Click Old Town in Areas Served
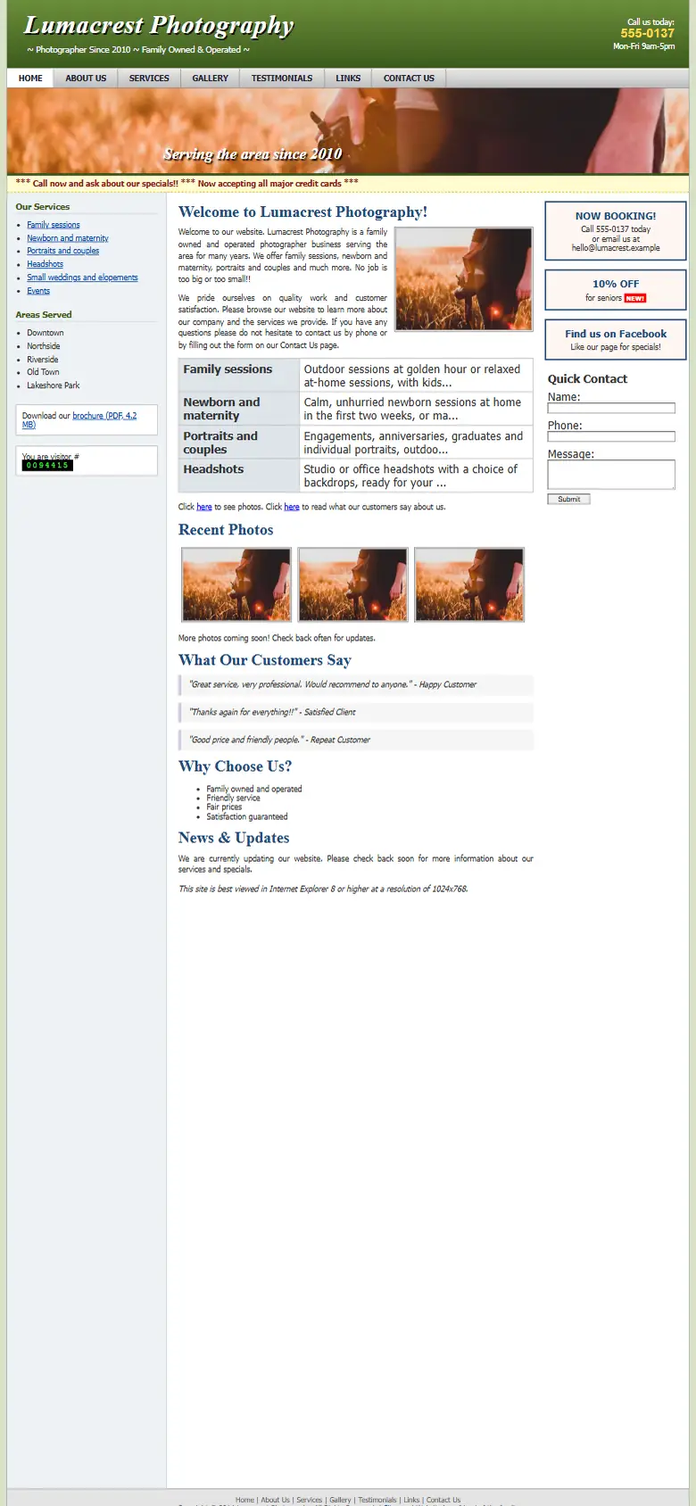The width and height of the screenshot is (696, 1506). (x=43, y=372)
